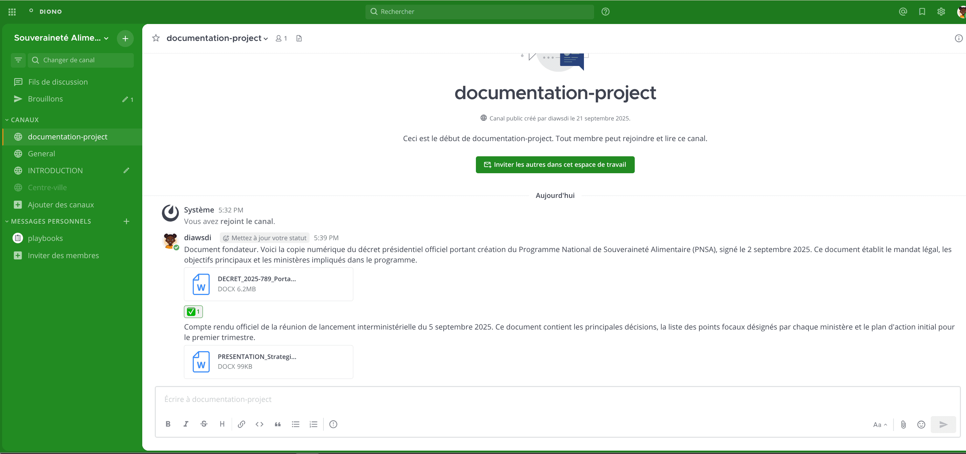966x454 pixels.
Task: Click the Rechercher search field
Action: 480,12
